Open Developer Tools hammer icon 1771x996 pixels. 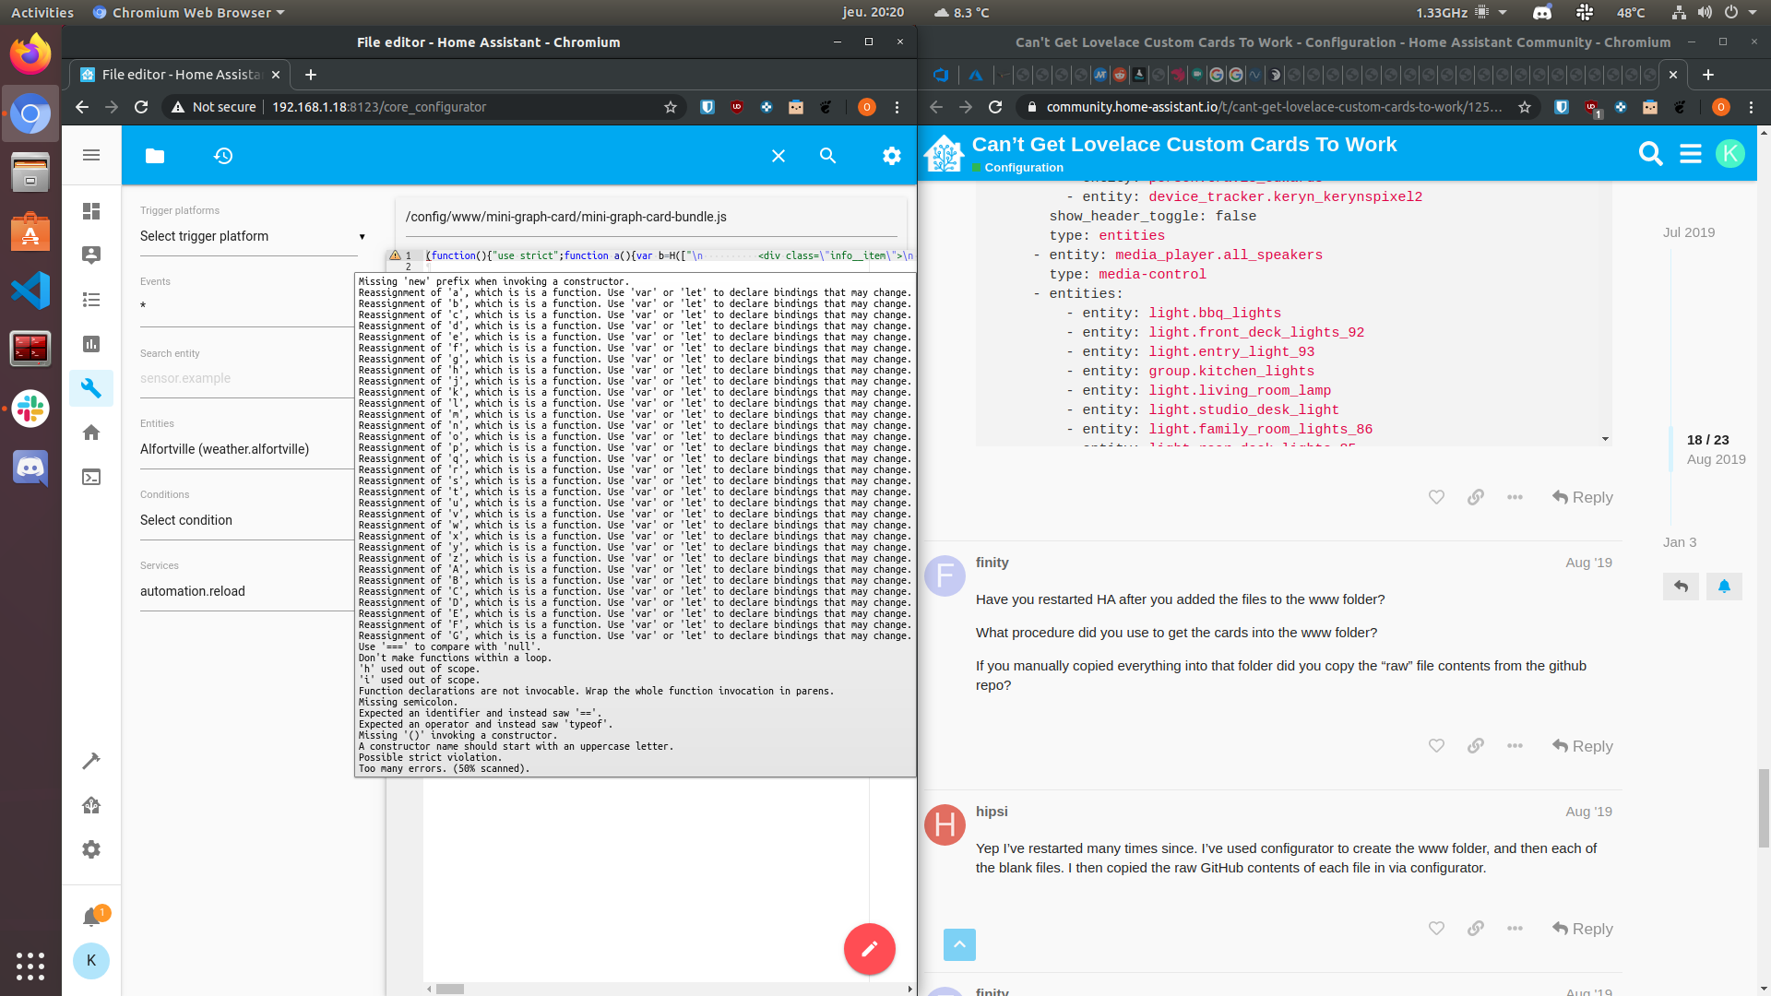click(x=91, y=761)
